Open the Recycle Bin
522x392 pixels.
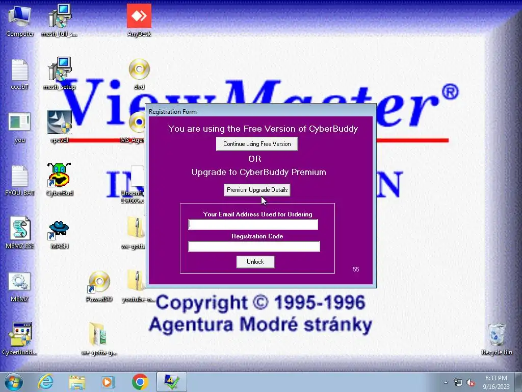[x=497, y=339]
